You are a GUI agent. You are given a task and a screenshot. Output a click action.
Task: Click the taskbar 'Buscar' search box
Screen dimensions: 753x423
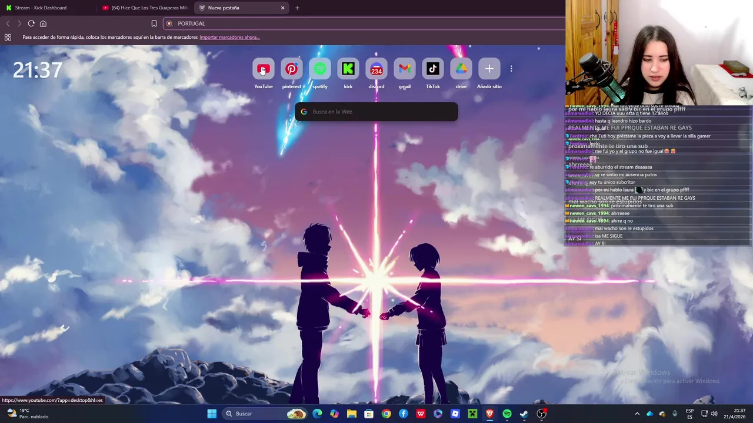pyautogui.click(x=265, y=414)
